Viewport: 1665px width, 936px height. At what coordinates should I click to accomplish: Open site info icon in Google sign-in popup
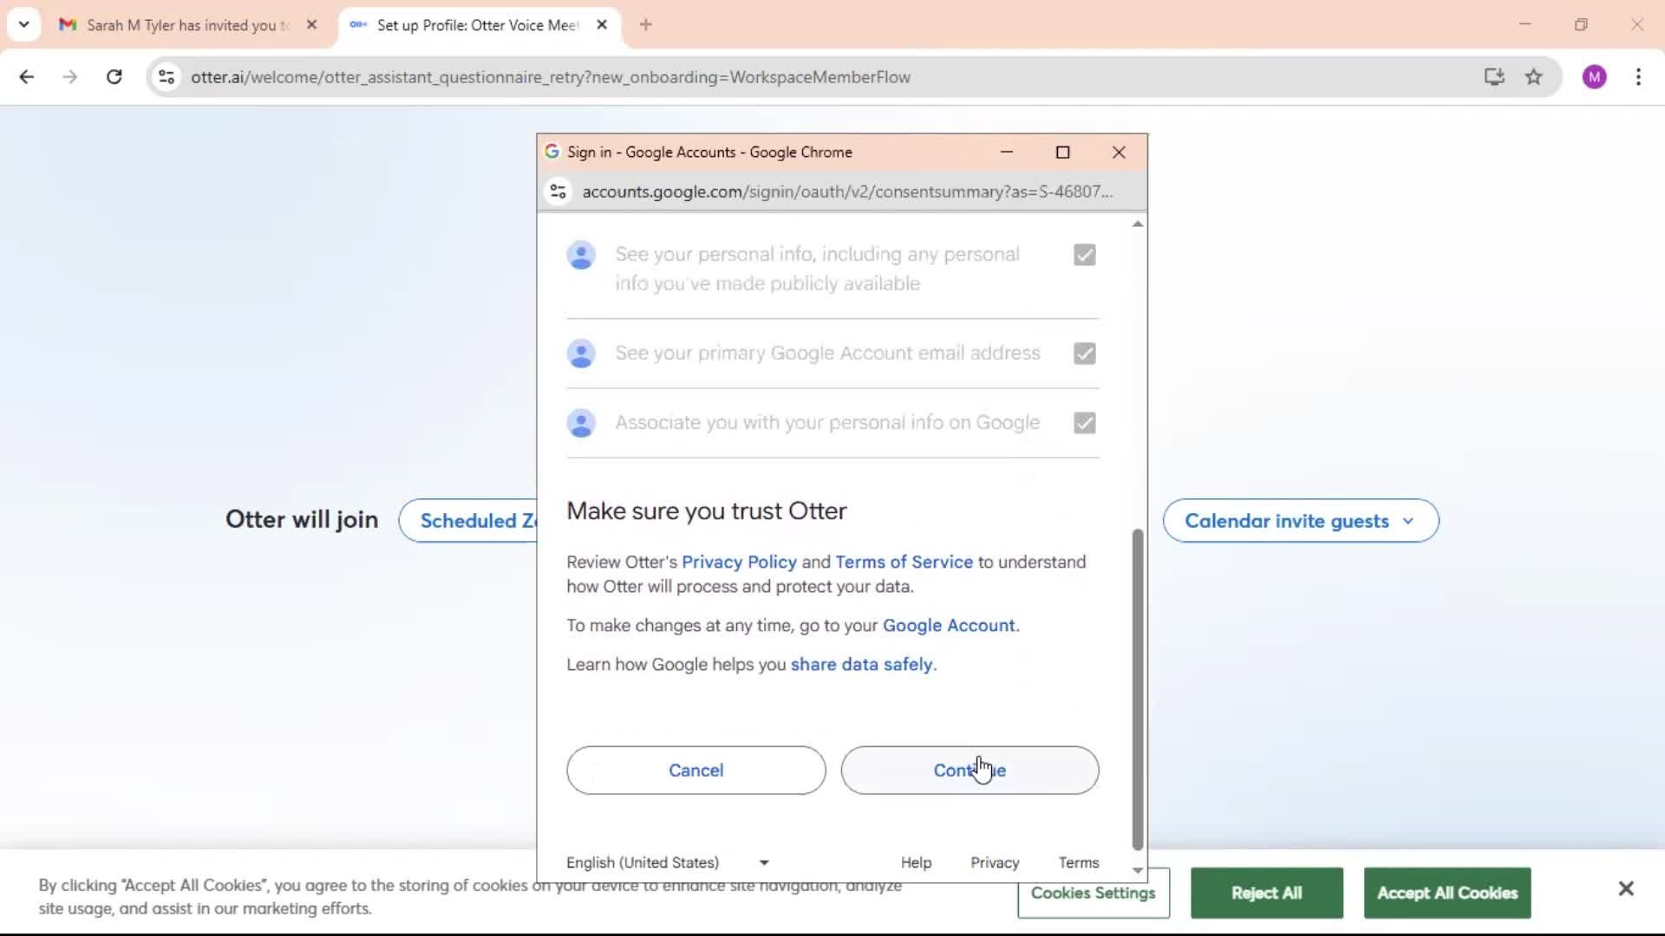tap(558, 192)
